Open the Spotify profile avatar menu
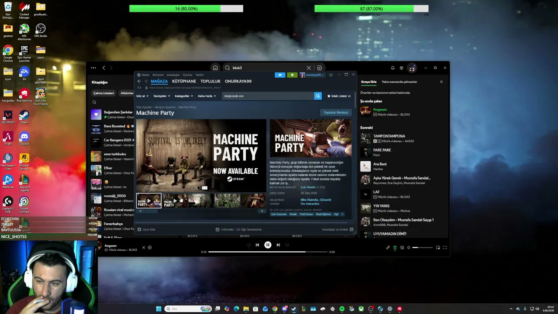558x314 pixels. (412, 68)
